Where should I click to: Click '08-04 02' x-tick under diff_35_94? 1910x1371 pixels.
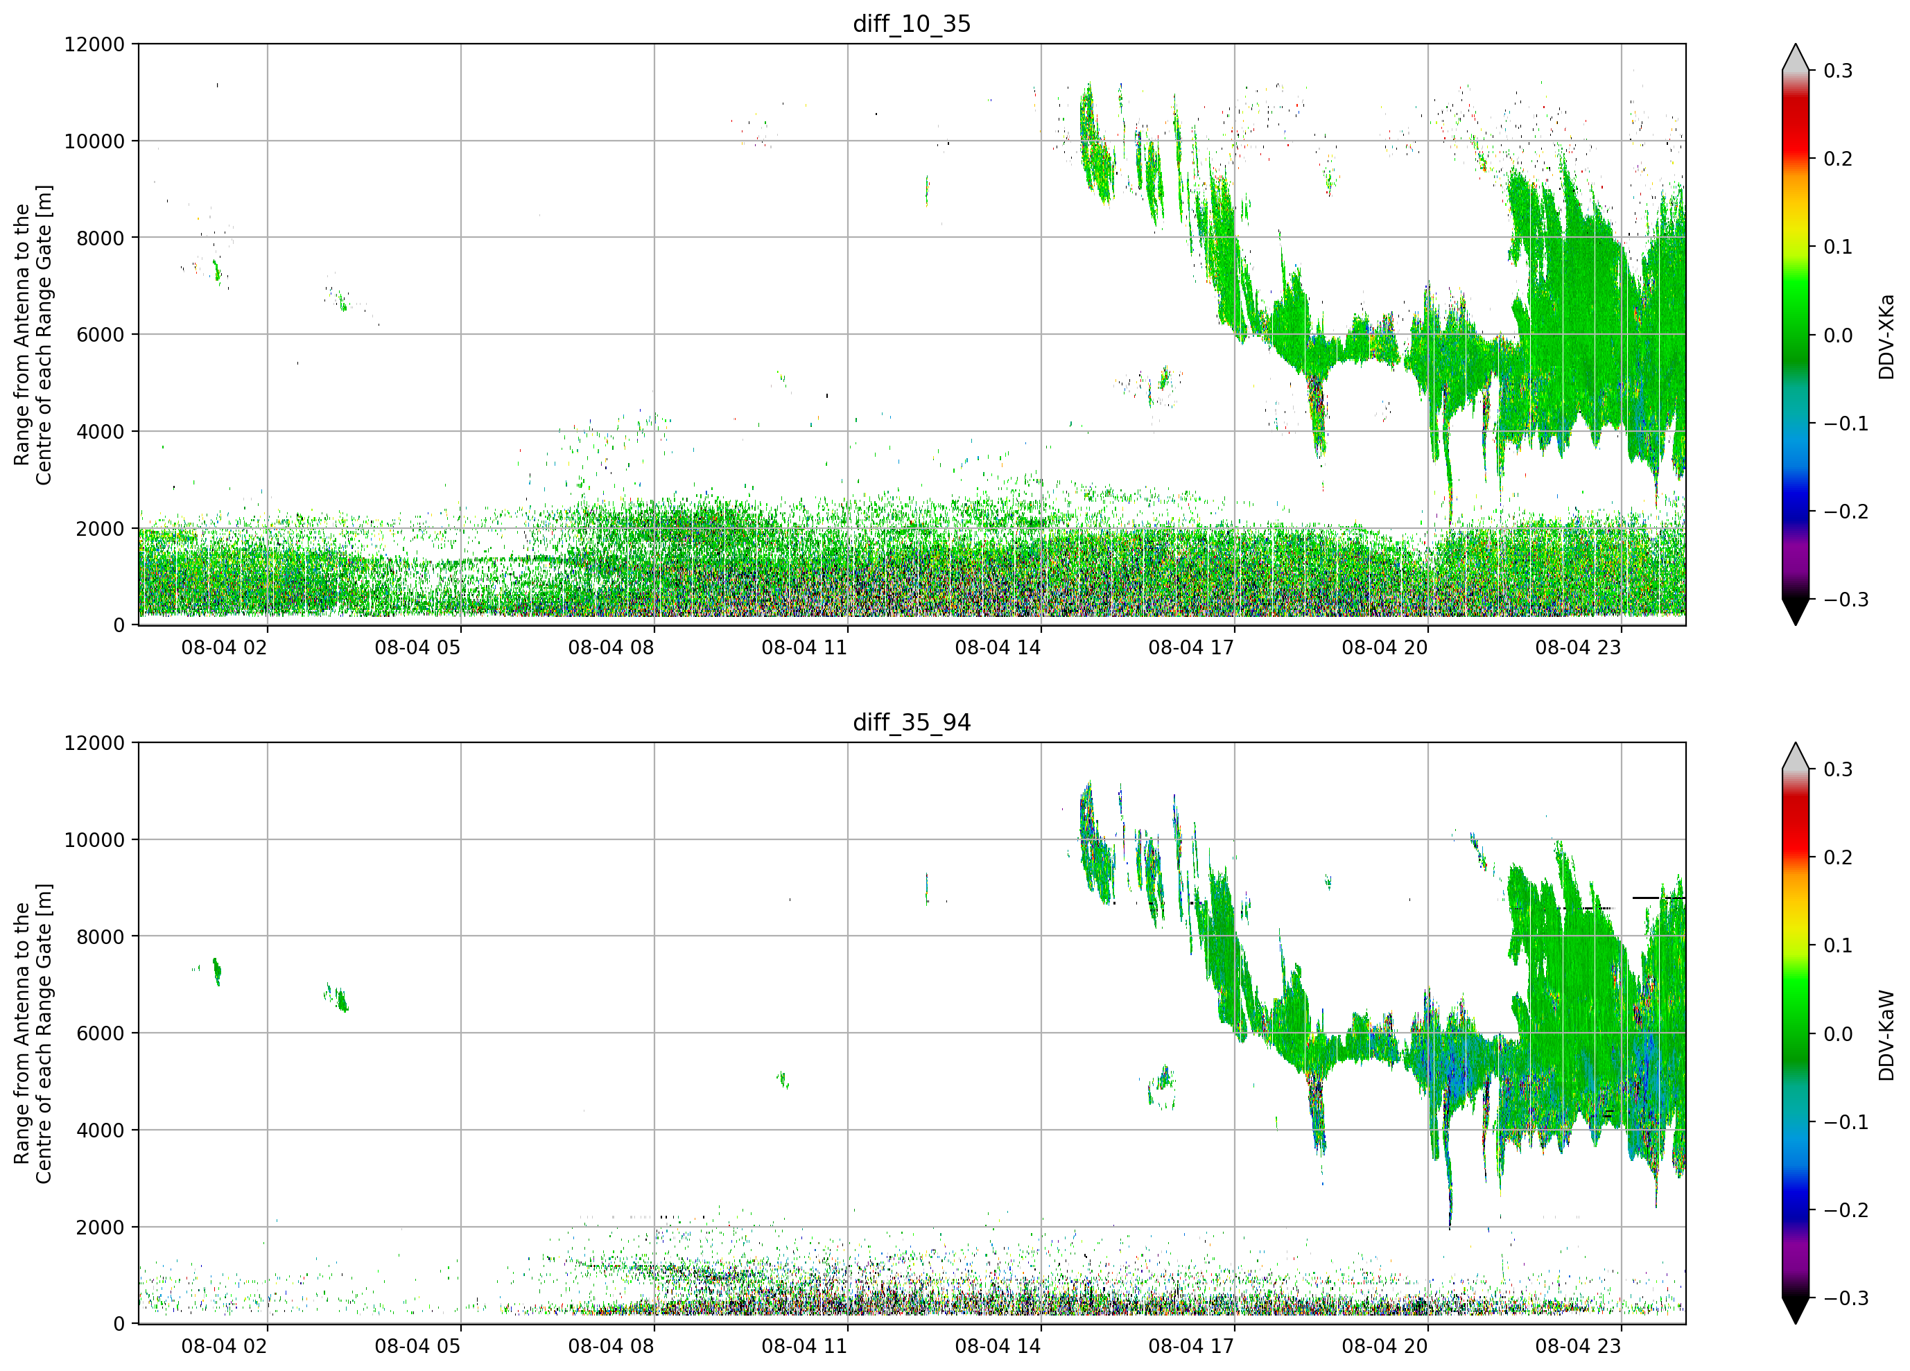coord(224,1347)
